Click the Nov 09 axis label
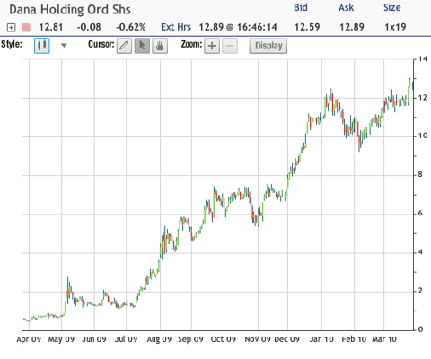The height and width of the screenshot is (359, 431). coord(258,339)
